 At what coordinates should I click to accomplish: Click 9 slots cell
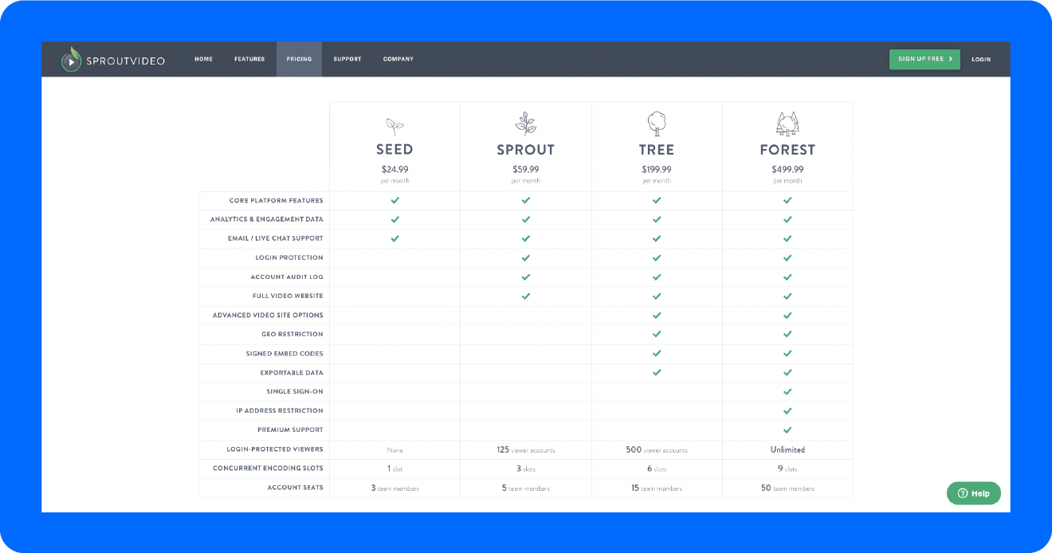click(787, 469)
